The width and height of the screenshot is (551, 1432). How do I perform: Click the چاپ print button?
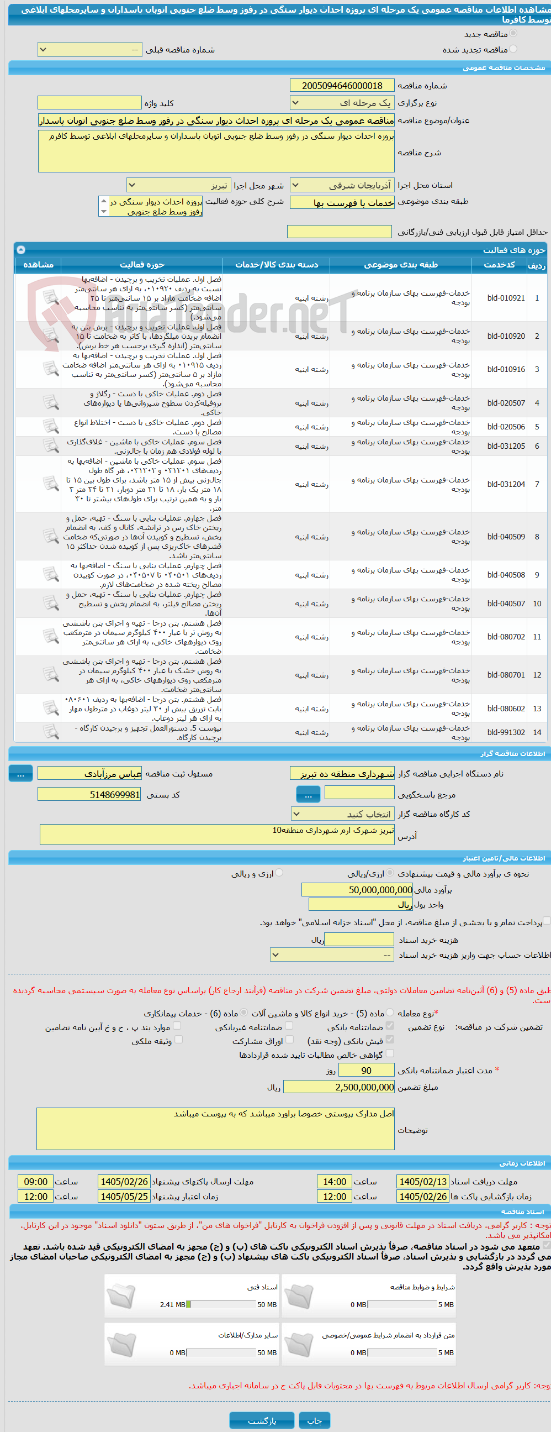[x=314, y=1420]
